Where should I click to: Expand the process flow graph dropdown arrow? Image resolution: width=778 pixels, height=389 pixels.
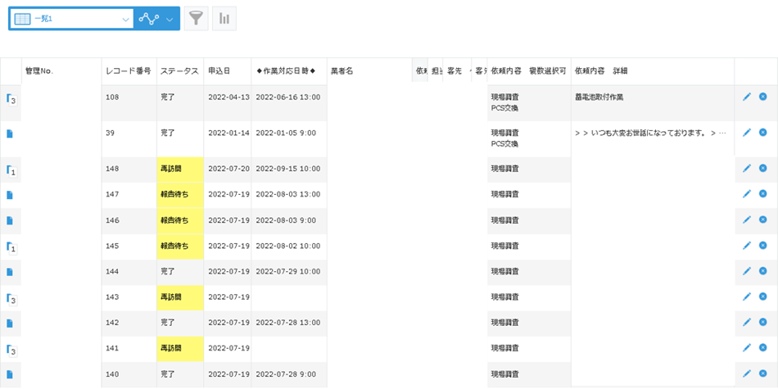[170, 19]
